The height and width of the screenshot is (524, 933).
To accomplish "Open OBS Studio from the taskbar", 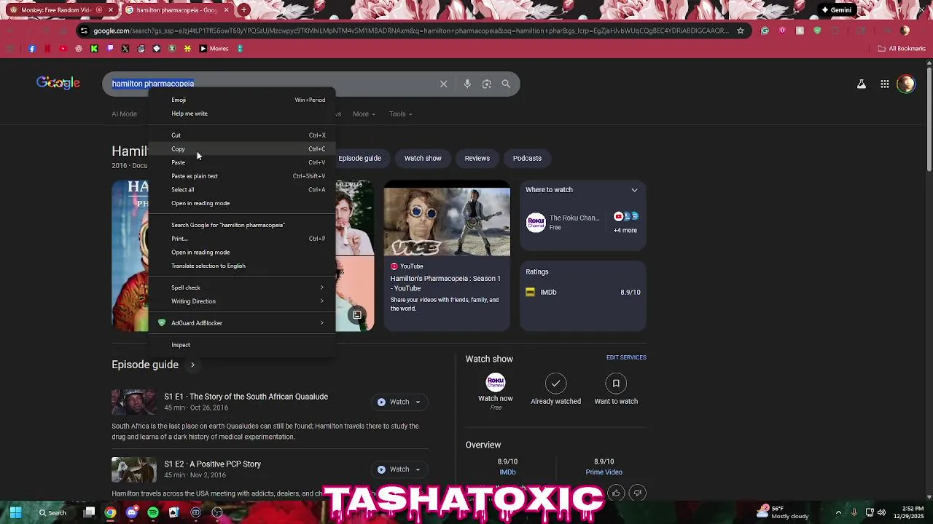I will point(216,512).
